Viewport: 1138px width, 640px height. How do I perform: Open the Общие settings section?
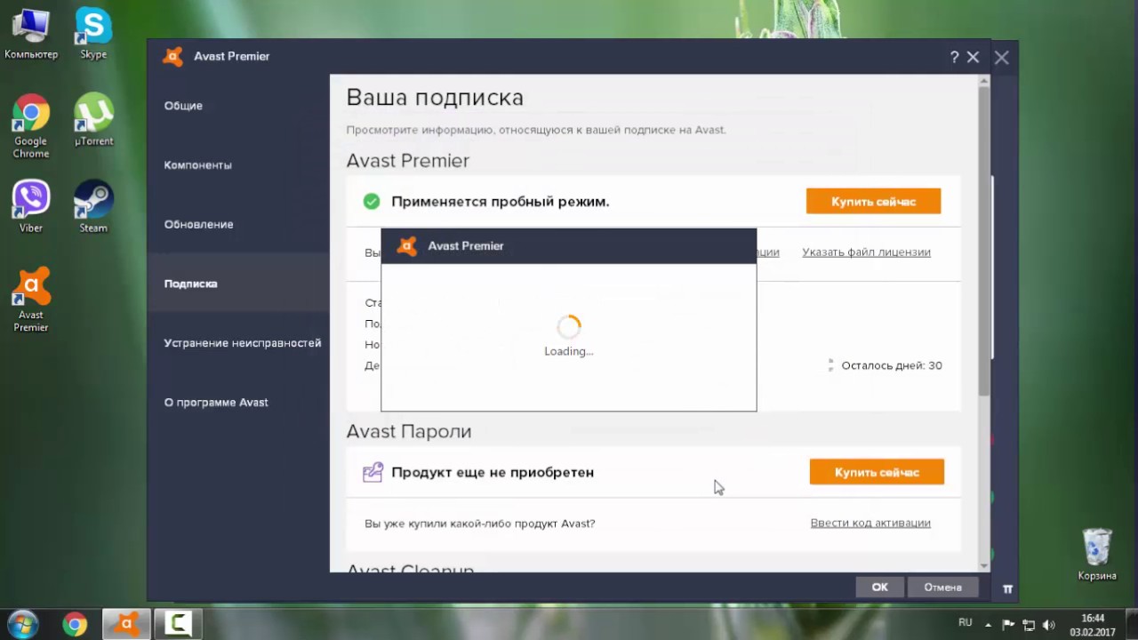[183, 106]
